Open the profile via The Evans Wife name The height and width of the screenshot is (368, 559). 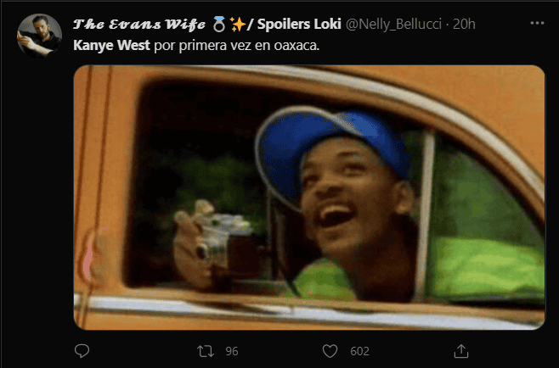click(x=139, y=25)
